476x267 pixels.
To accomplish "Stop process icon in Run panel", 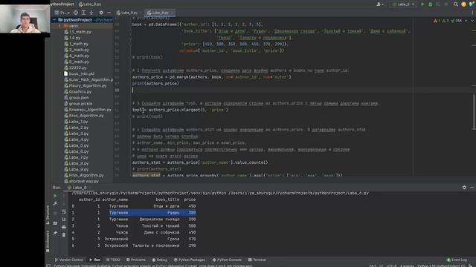I will pyautogui.click(x=55, y=214).
